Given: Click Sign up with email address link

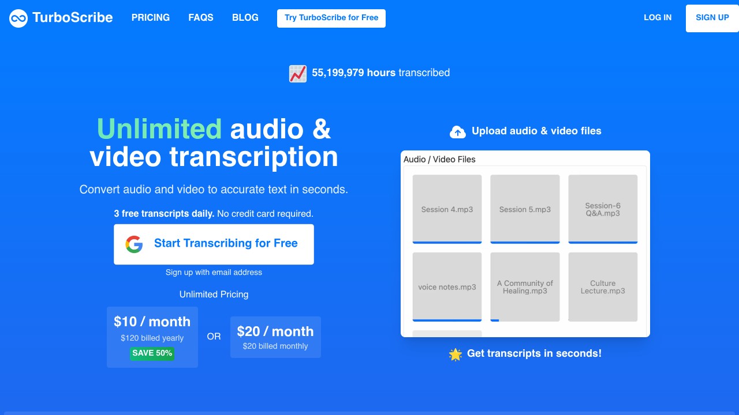Looking at the screenshot, I should (214, 272).
